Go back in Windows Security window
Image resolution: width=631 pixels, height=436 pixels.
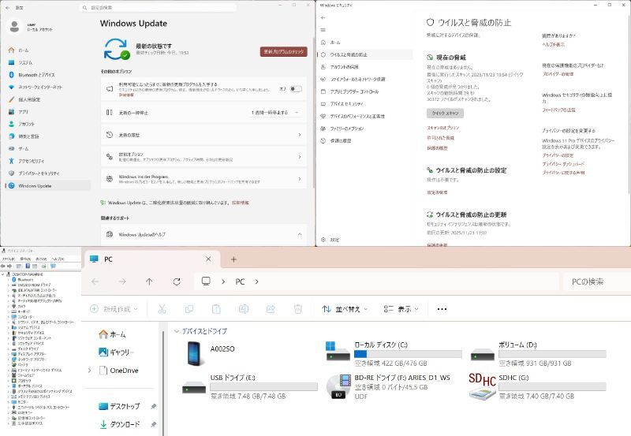(323, 17)
